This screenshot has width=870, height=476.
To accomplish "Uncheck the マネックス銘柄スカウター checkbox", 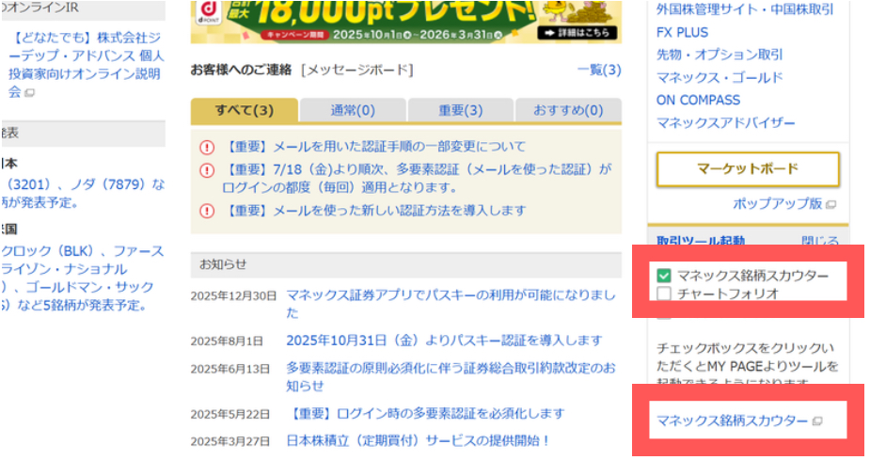I will coord(664,276).
